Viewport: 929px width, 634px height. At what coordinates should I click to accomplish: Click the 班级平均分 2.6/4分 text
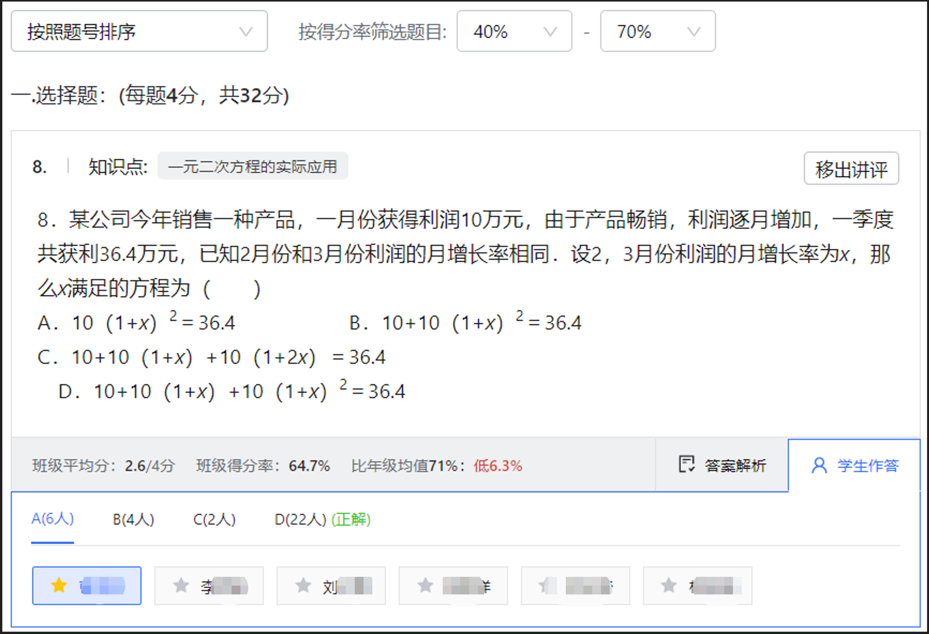(103, 466)
